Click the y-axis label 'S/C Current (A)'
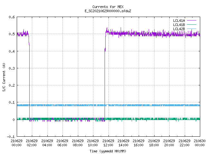The image size is (206, 154). pos(4,77)
